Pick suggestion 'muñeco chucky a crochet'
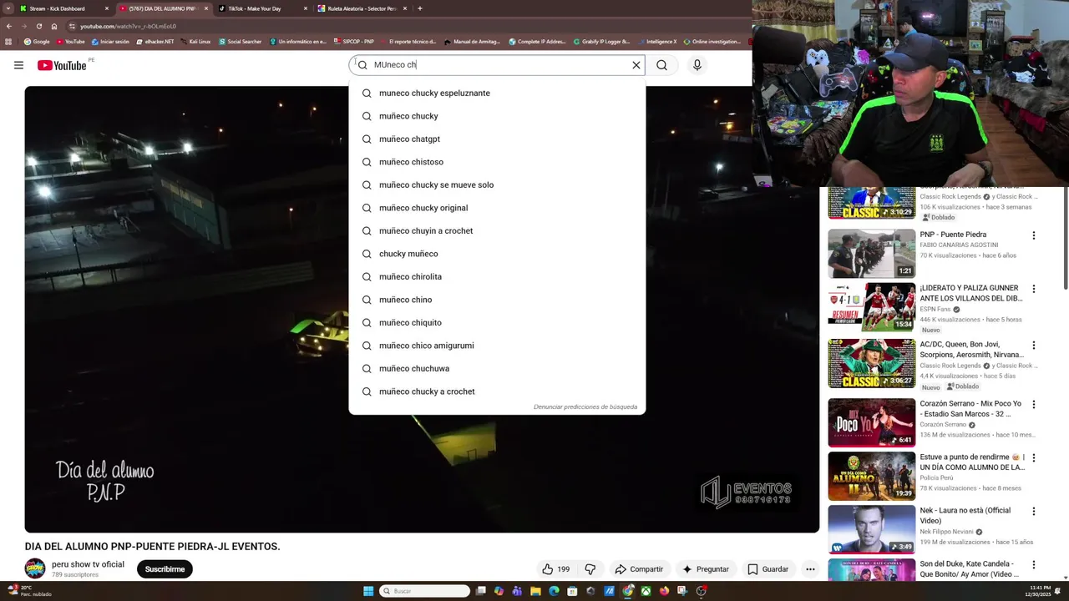1069x601 pixels. 497,391
